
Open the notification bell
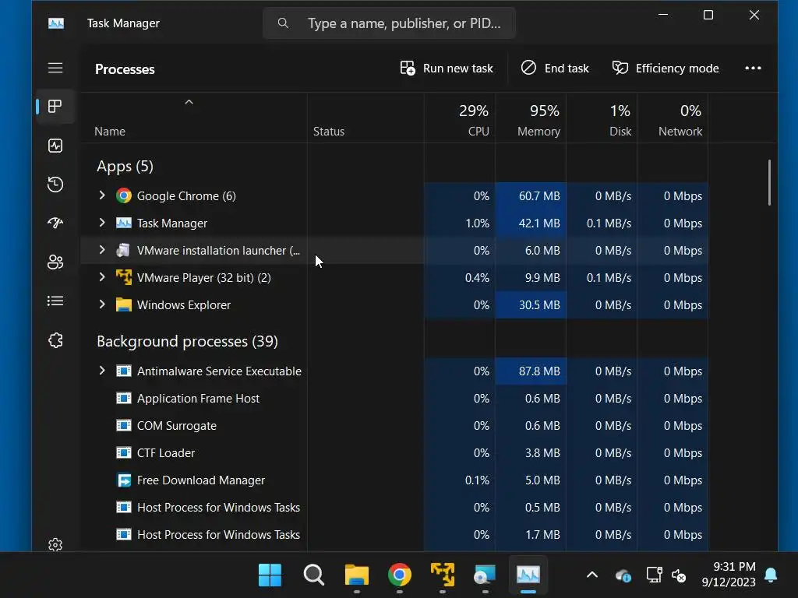click(x=771, y=575)
